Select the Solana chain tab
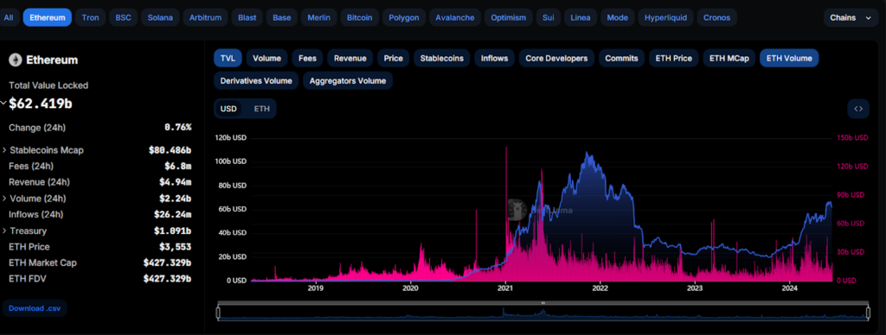886x335 pixels. click(160, 17)
